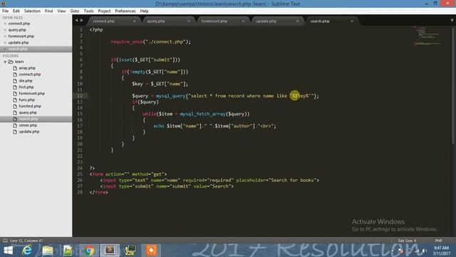Open server.php in the folder tree

click(x=28, y=126)
